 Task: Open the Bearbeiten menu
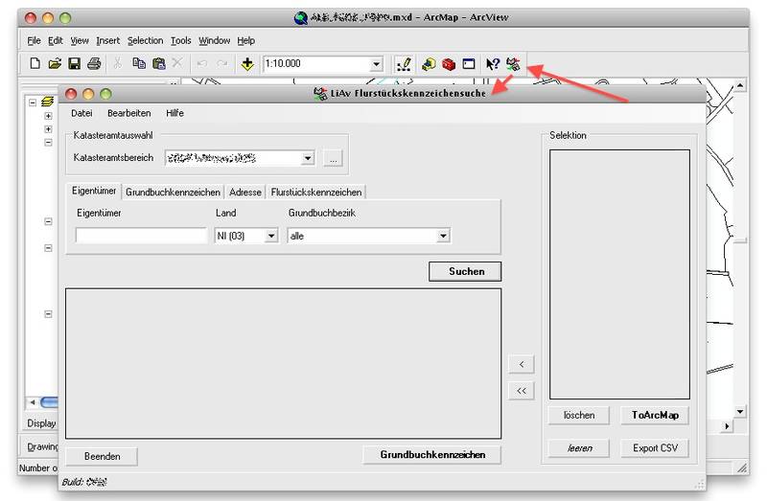click(129, 113)
